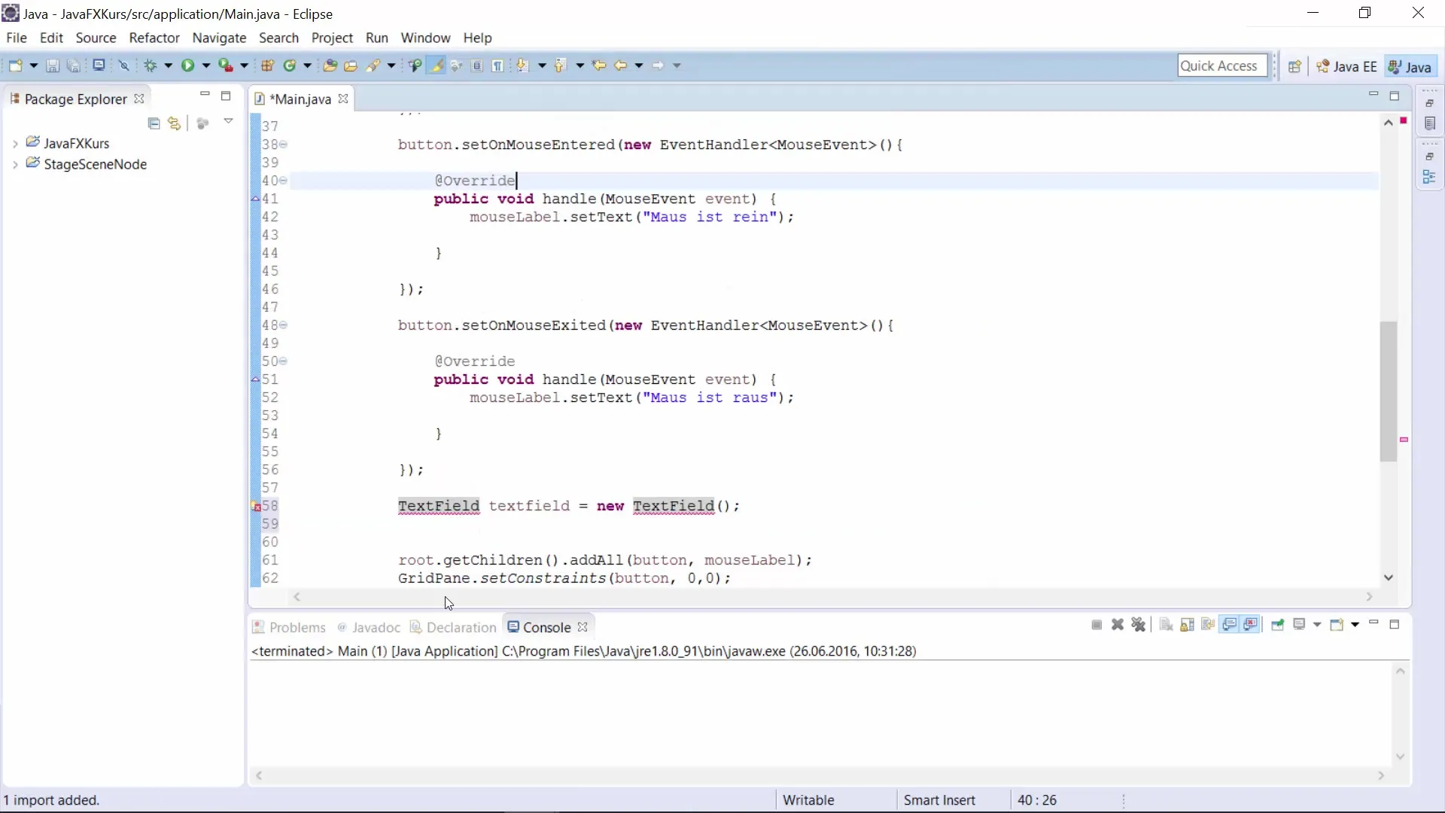Collapse All in Package Explorer

154,123
